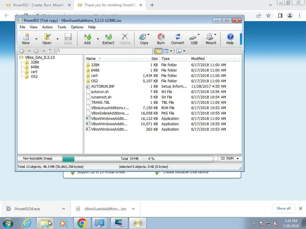
Task: Click the Extract toolbar icon
Action: click(x=108, y=39)
